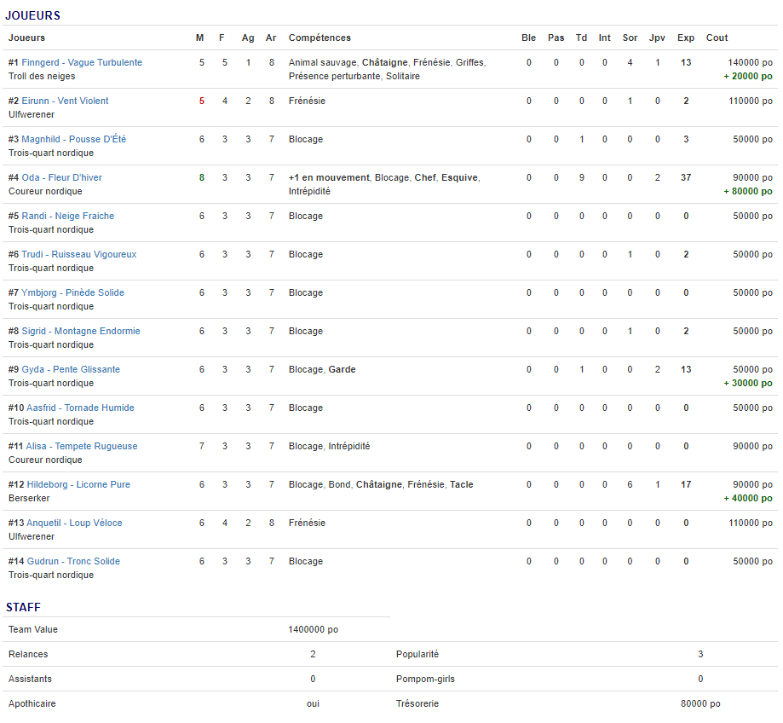Open player Finngerd - Vague Turbulente link
Screen dimensions: 783x723
tap(82, 62)
